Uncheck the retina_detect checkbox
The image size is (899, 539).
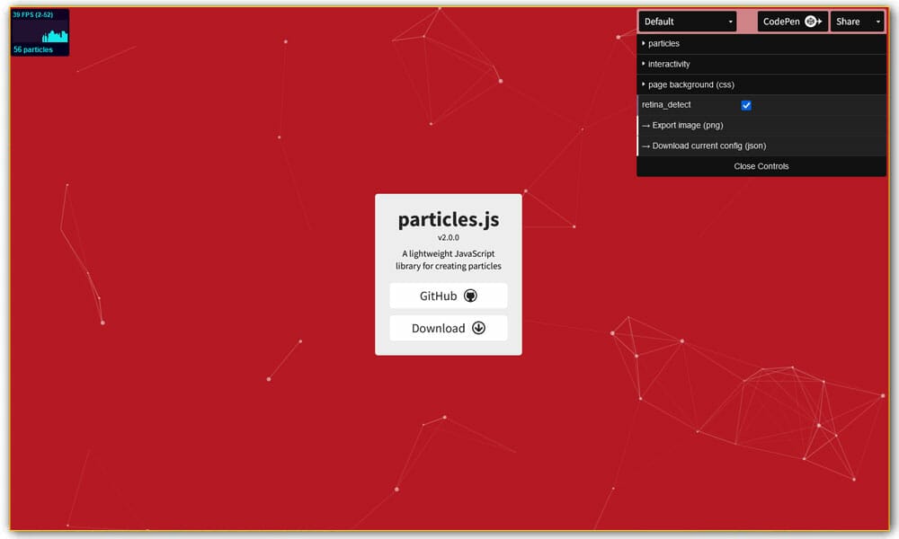745,105
